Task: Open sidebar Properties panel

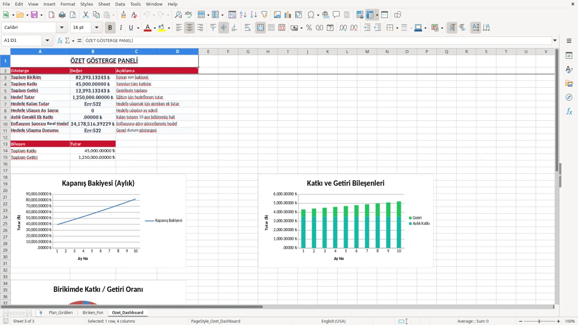Action: (x=569, y=56)
